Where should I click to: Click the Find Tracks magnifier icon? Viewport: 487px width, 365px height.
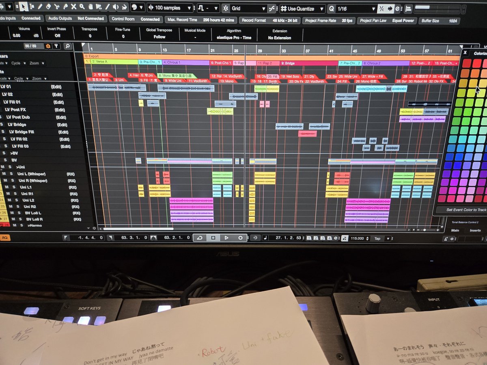(x=67, y=46)
